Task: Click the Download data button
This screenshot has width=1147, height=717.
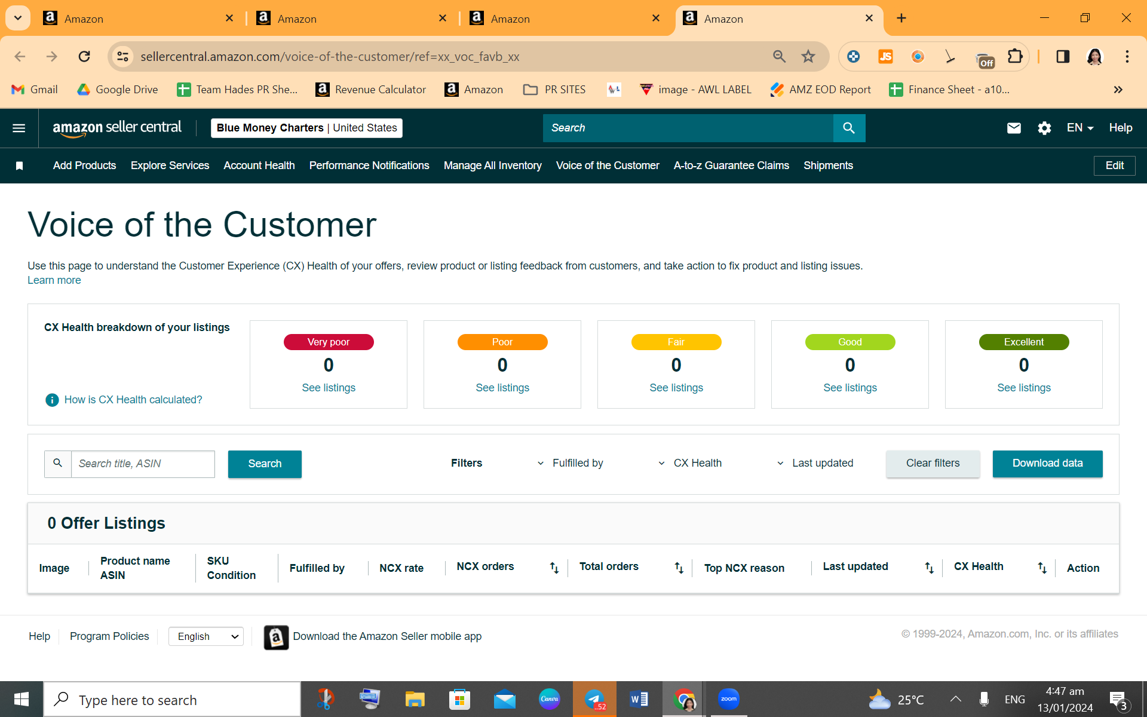Action: [x=1048, y=464]
